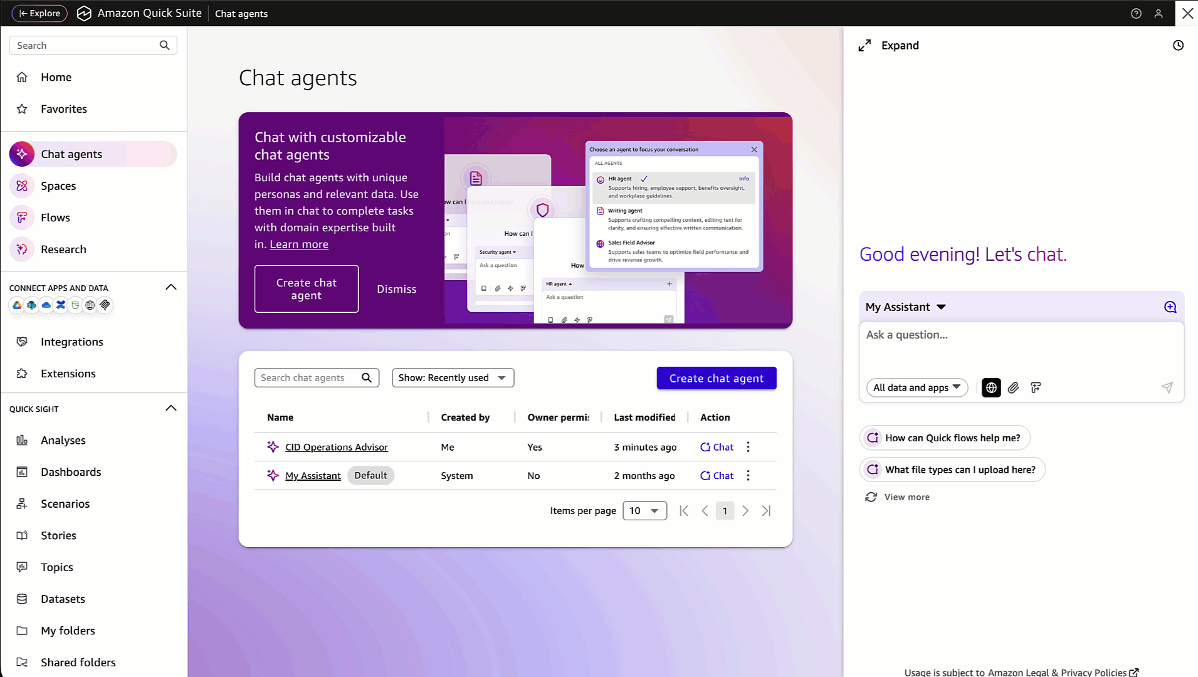Click the last connector icon with squiggle
This screenshot has width=1198, height=677.
(105, 305)
